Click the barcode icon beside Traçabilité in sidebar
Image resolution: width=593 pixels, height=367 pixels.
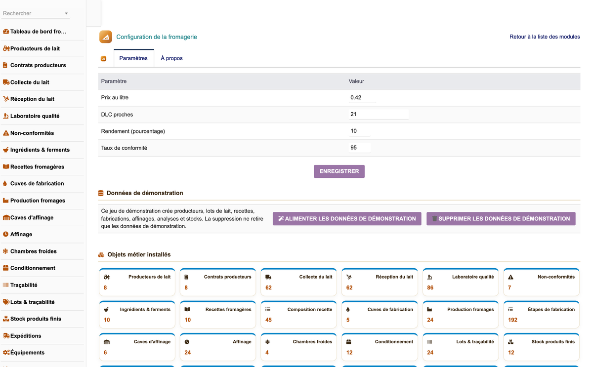tap(6, 285)
